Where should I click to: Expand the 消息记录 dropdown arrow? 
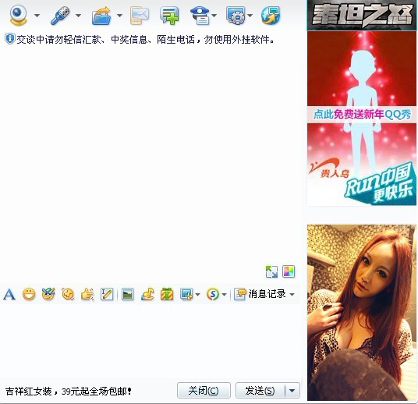(292, 295)
